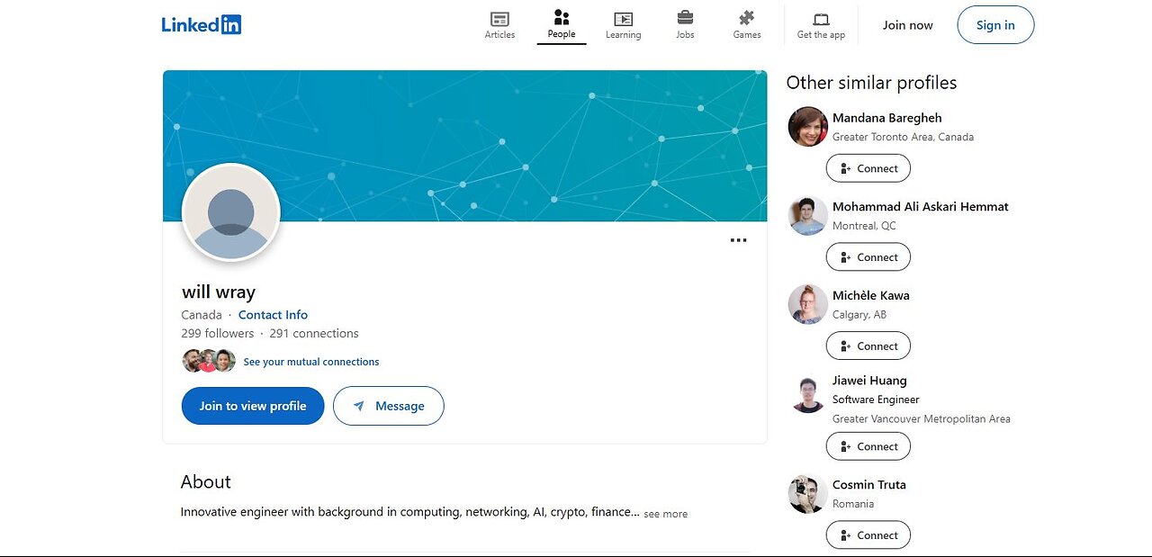Select the People tab

click(x=562, y=24)
